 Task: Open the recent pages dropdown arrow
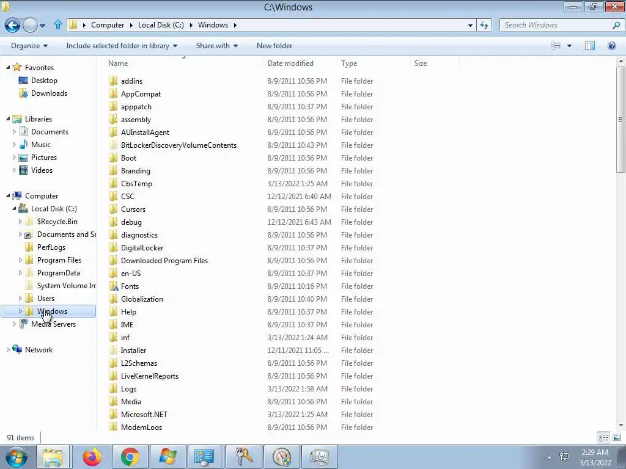pos(42,26)
